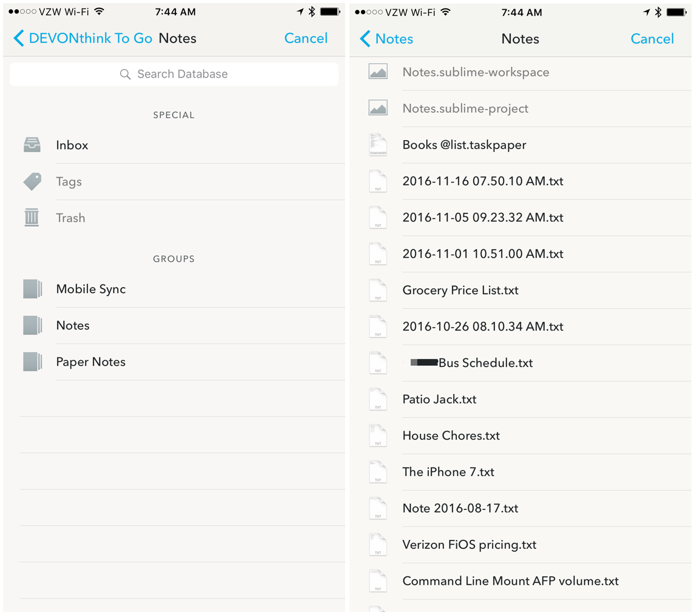
Task: Open the Paper Notes group
Action: coord(174,361)
